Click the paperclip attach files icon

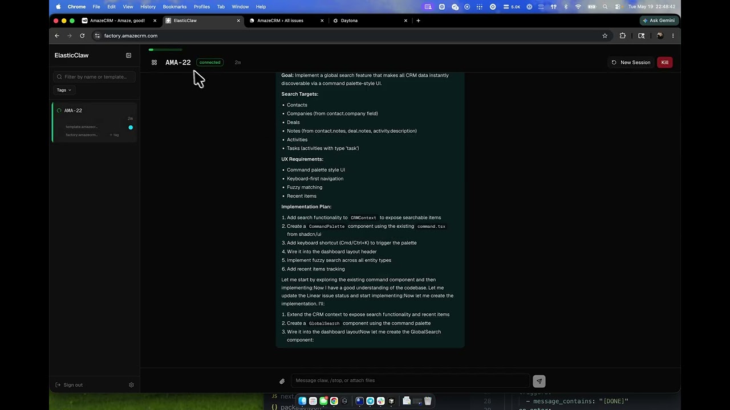click(282, 381)
